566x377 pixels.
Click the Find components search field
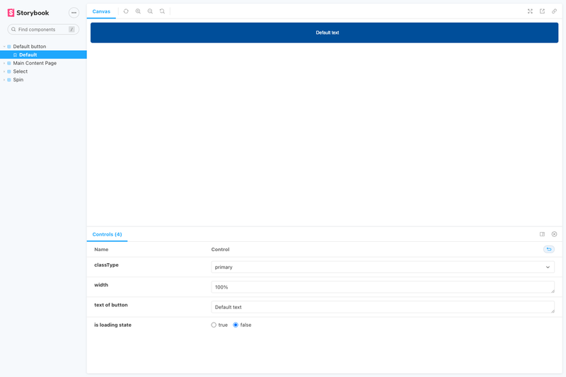point(43,30)
